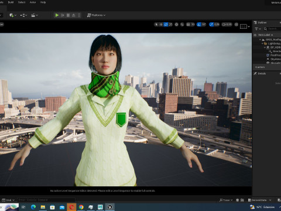Open the add content quick menu

[x=13, y=15]
